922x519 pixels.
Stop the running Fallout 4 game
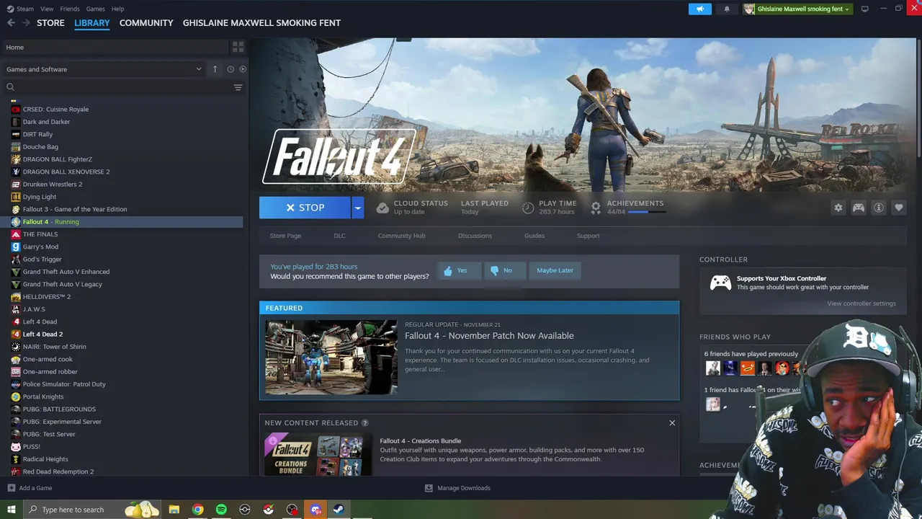point(305,208)
